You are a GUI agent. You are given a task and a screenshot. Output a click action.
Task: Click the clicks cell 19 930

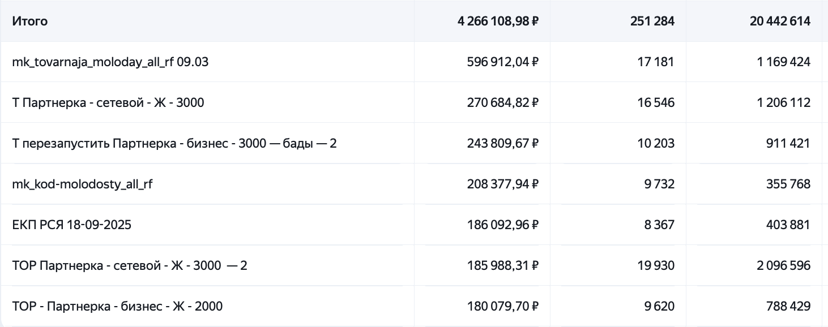point(656,265)
